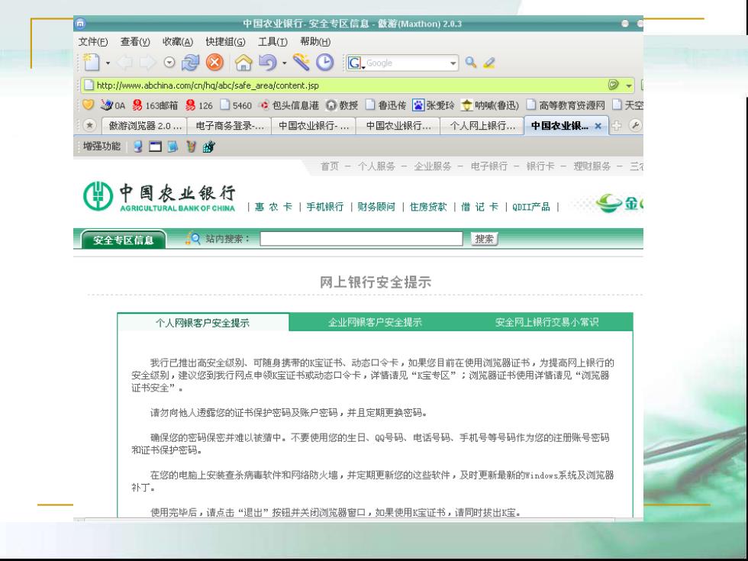The image size is (748, 561).
Task: Open the Google search engine selector icon
Action: pos(356,63)
